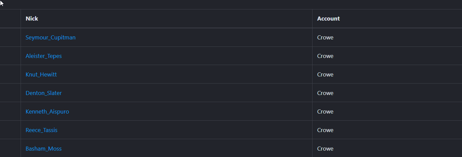Screen dimensions: 462x157
Task: Open the Seymour_Cupitman nick link
Action: coord(51,37)
